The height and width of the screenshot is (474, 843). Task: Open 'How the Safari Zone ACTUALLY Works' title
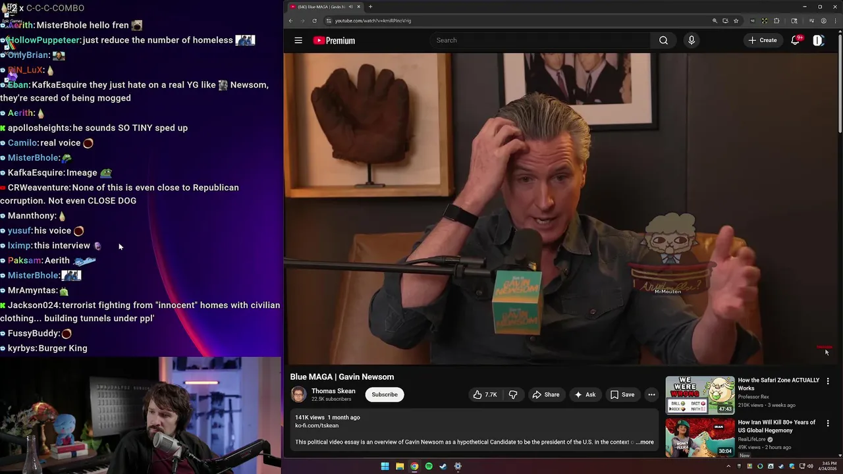point(778,384)
